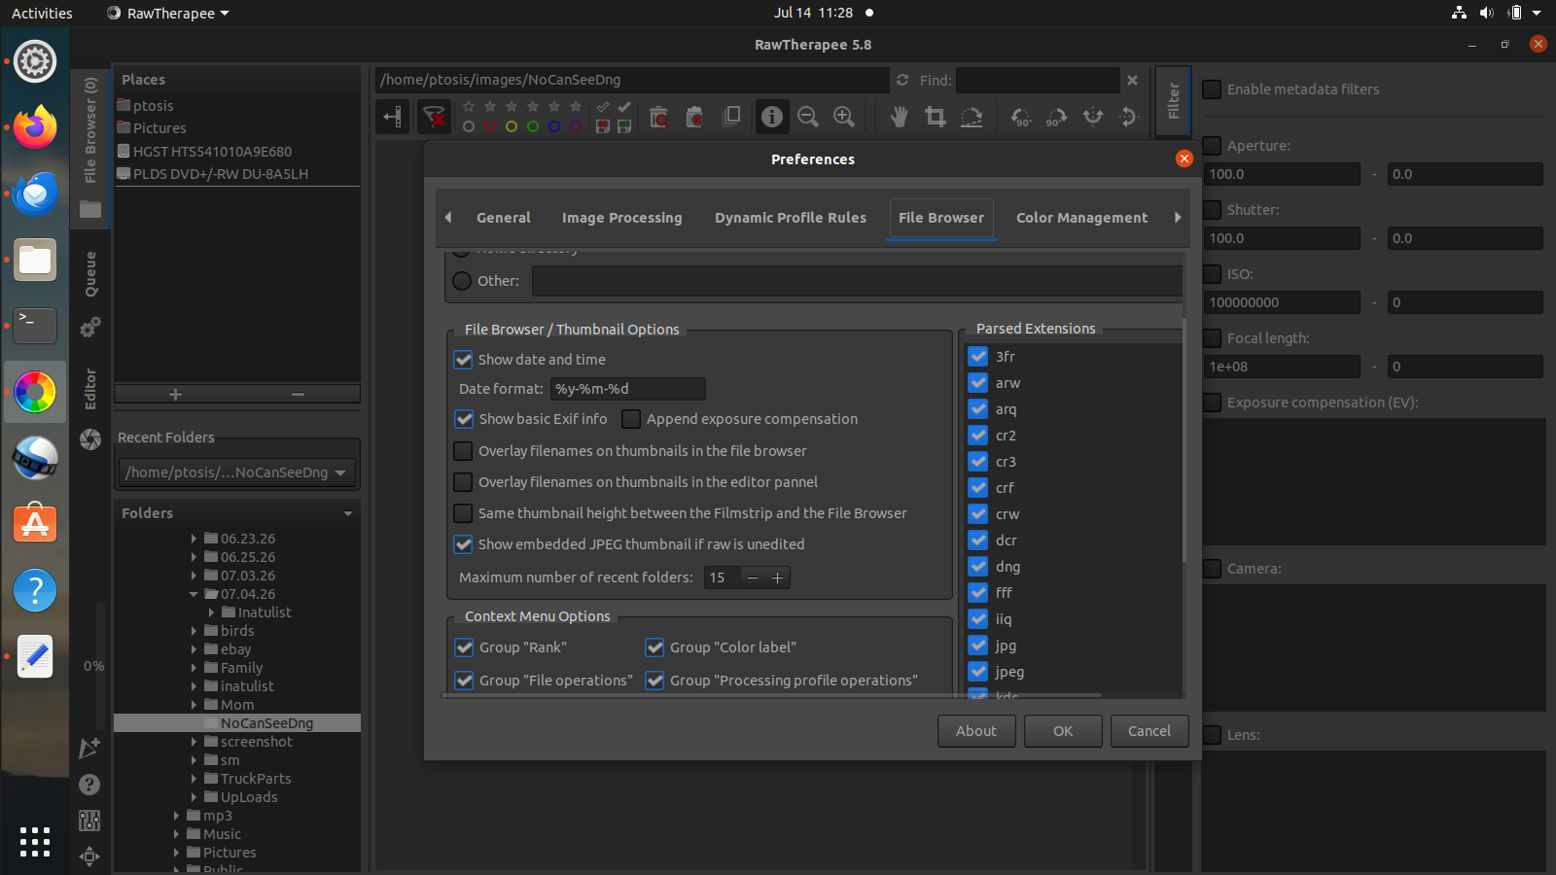Clear the Find field with X icon
Viewport: 1556px width, 875px height.
tap(1132, 80)
